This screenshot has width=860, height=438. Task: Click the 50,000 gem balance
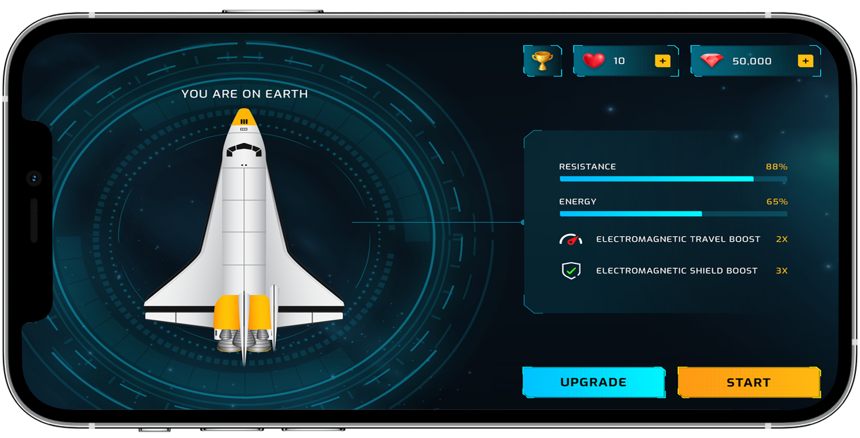tap(752, 61)
